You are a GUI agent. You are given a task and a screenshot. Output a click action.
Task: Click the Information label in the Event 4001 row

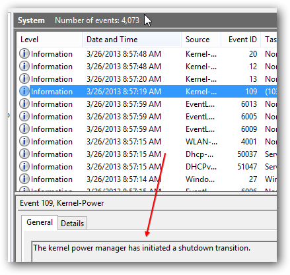pos(52,142)
